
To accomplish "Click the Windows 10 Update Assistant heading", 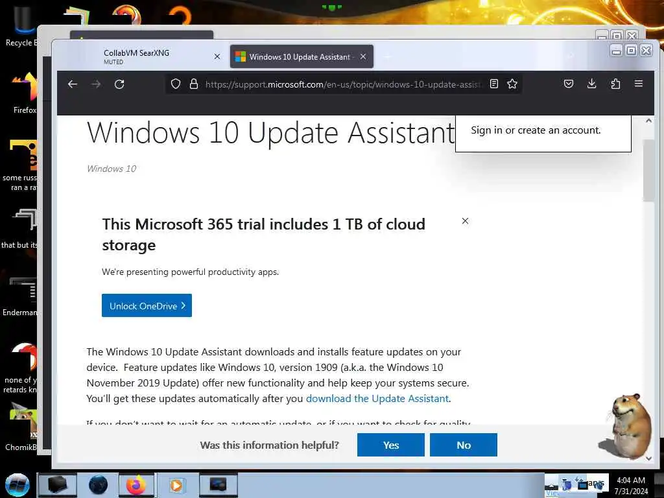I will (x=270, y=132).
